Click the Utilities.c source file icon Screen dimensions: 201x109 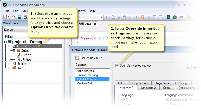click(x=14, y=64)
